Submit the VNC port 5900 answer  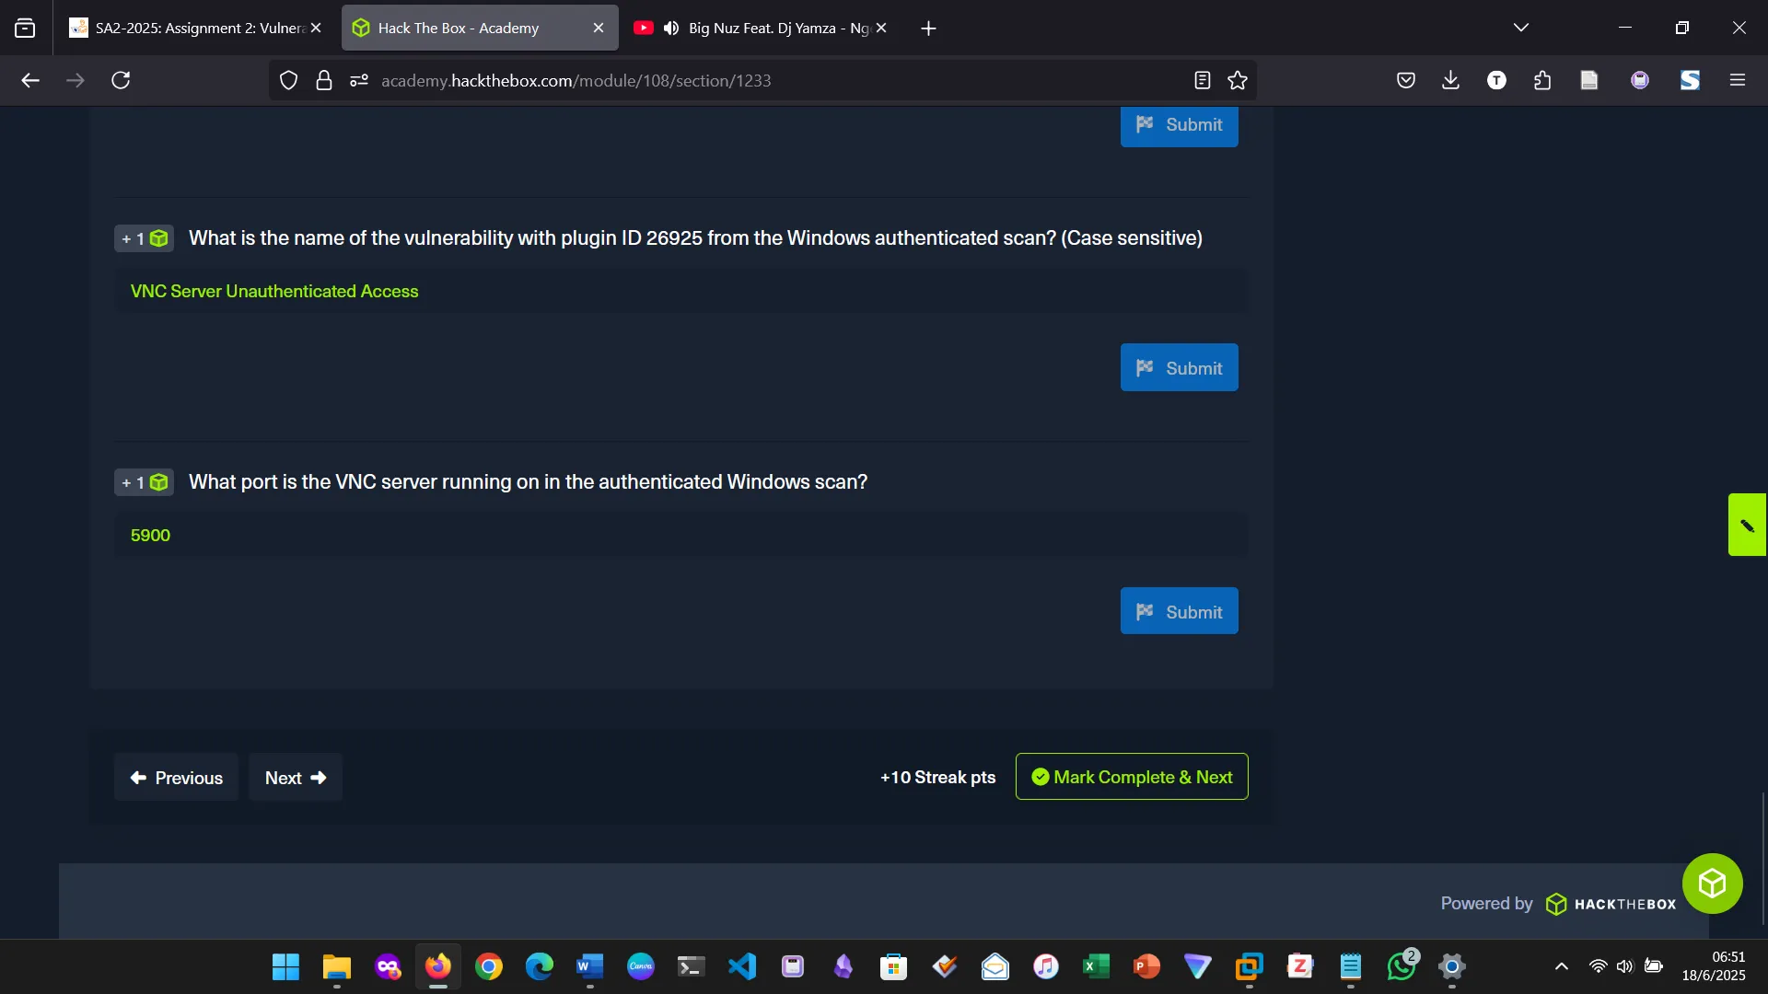[x=1179, y=611]
